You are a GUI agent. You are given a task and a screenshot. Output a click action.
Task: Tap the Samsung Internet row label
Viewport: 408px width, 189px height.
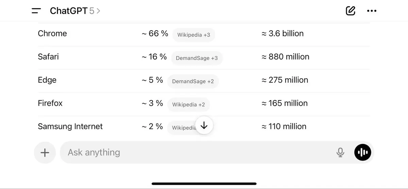click(70, 126)
